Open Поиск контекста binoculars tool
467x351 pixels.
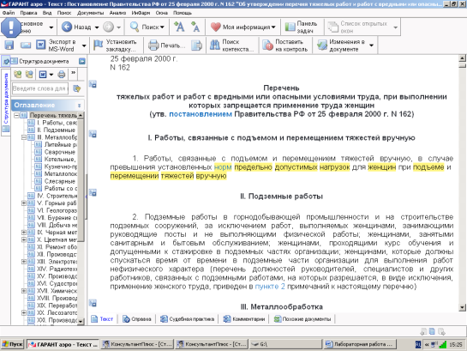point(231,45)
